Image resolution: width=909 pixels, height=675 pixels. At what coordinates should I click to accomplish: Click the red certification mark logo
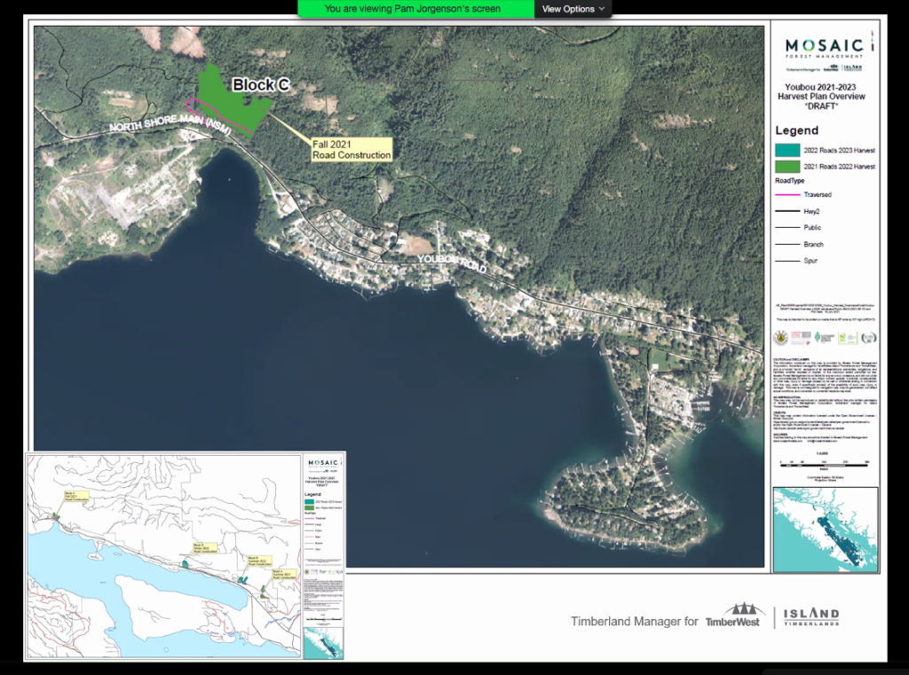pyautogui.click(x=801, y=337)
